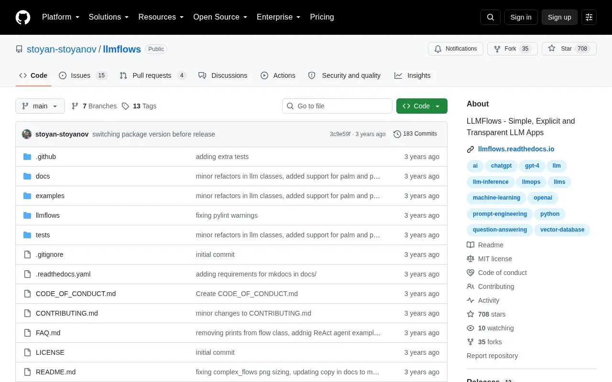Visit the llmflows.readthedocs.io link
612x382 pixels.
click(x=516, y=149)
